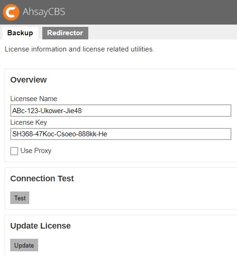This screenshot has height=255, width=237.
Task: Click the Use Proxy label text
Action: [x=36, y=151]
